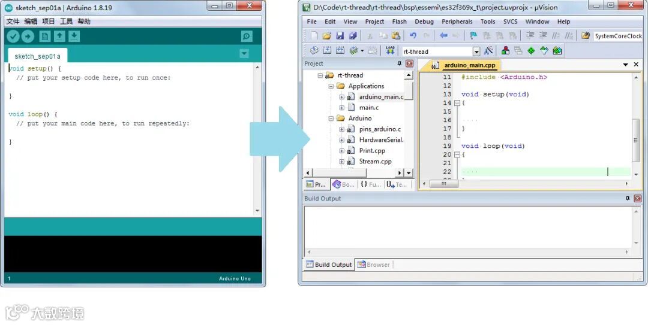Click the µVision Save icon

(x=340, y=36)
